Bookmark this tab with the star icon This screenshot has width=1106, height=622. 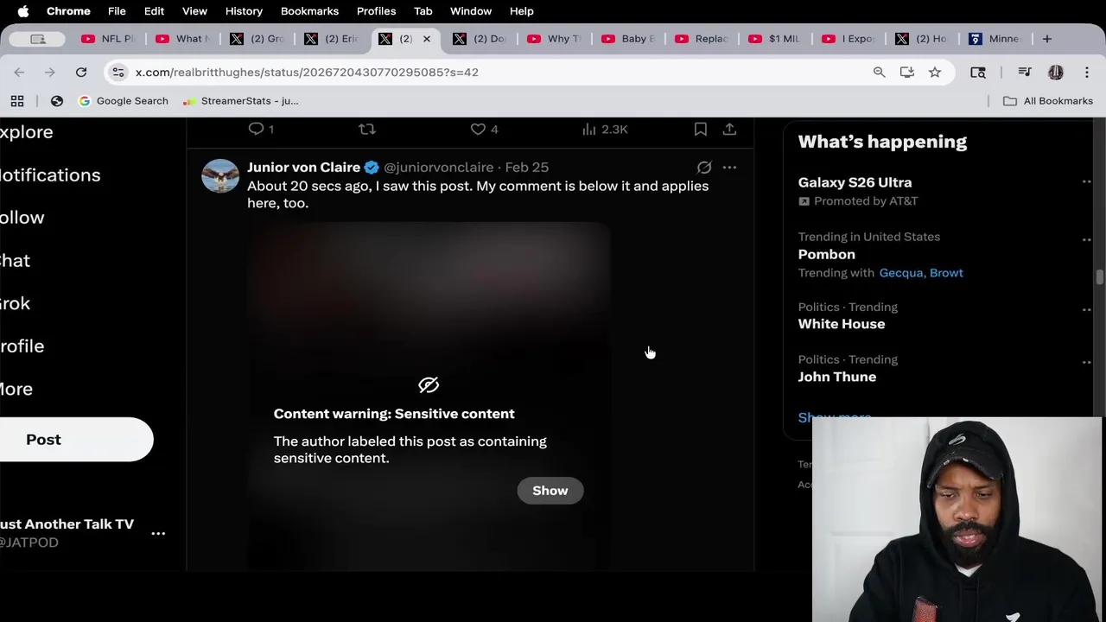pyautogui.click(x=935, y=73)
